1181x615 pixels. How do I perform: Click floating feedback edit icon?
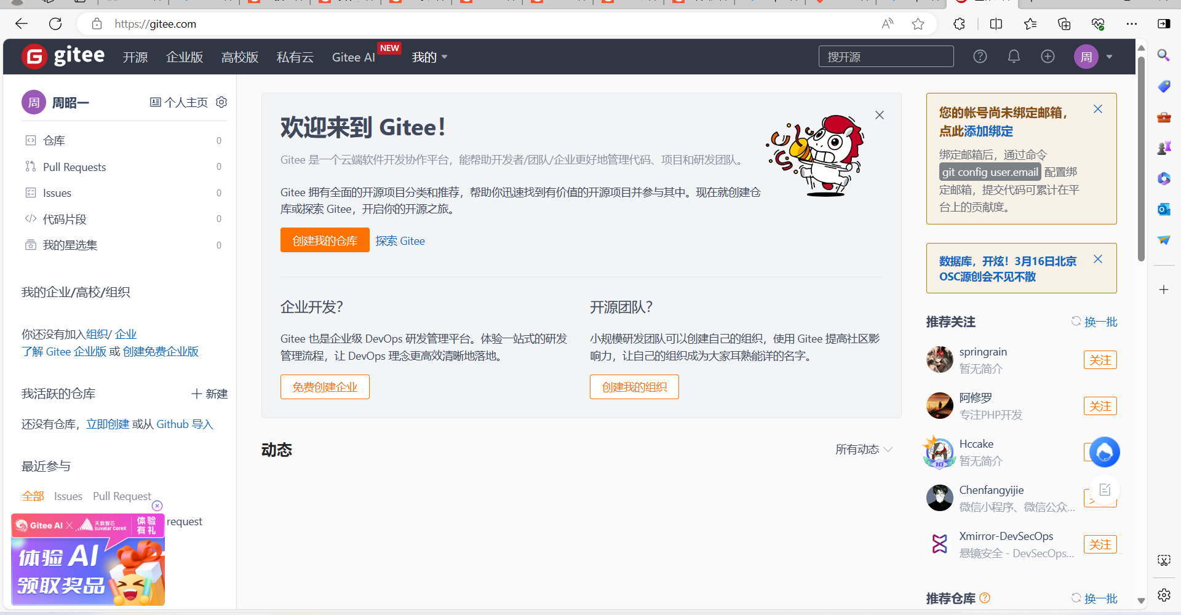click(1105, 490)
